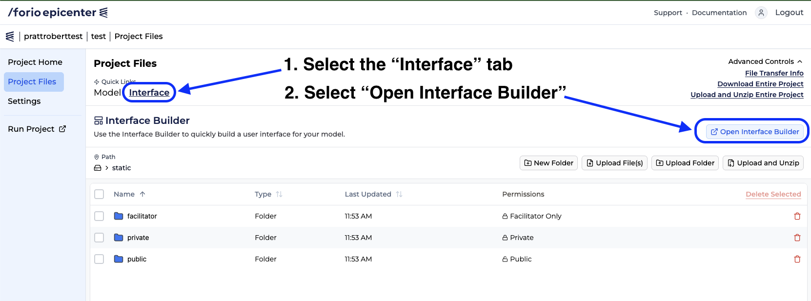Open the Download Entire Project link
The height and width of the screenshot is (301, 811).
[x=760, y=84]
